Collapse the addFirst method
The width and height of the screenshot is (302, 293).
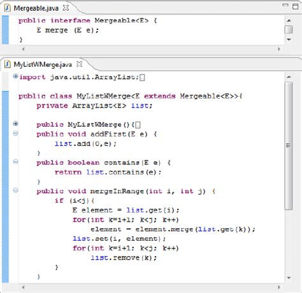(15, 133)
